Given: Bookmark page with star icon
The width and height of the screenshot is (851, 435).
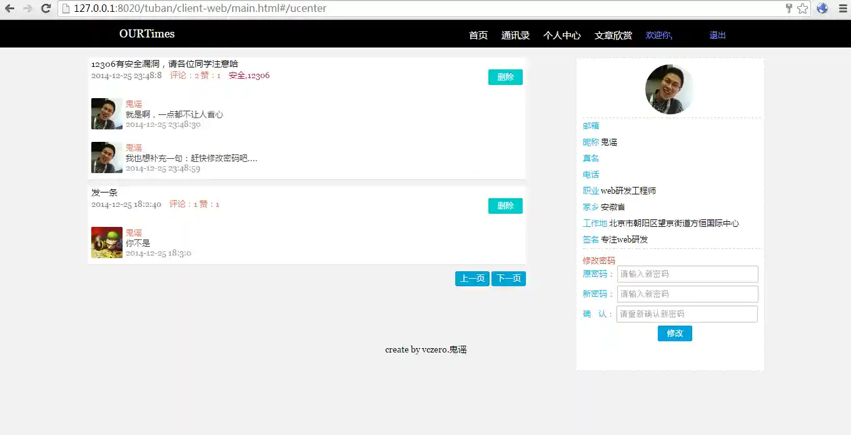Looking at the screenshot, I should pos(802,9).
